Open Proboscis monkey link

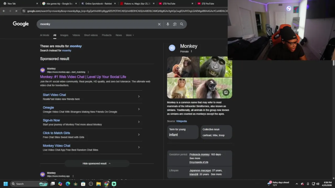199,155
